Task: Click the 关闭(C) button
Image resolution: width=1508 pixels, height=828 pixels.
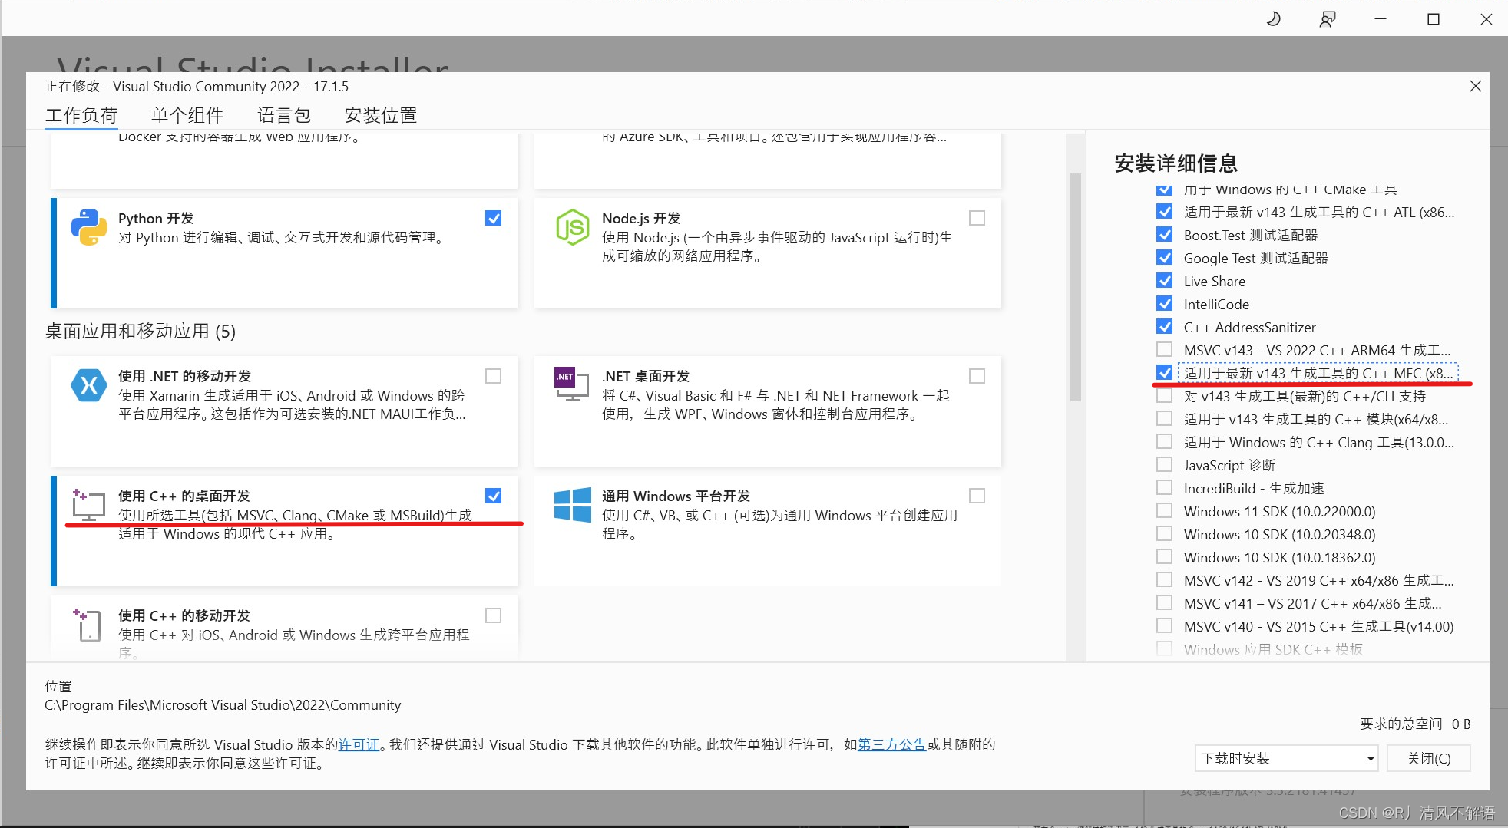Action: pos(1429,758)
